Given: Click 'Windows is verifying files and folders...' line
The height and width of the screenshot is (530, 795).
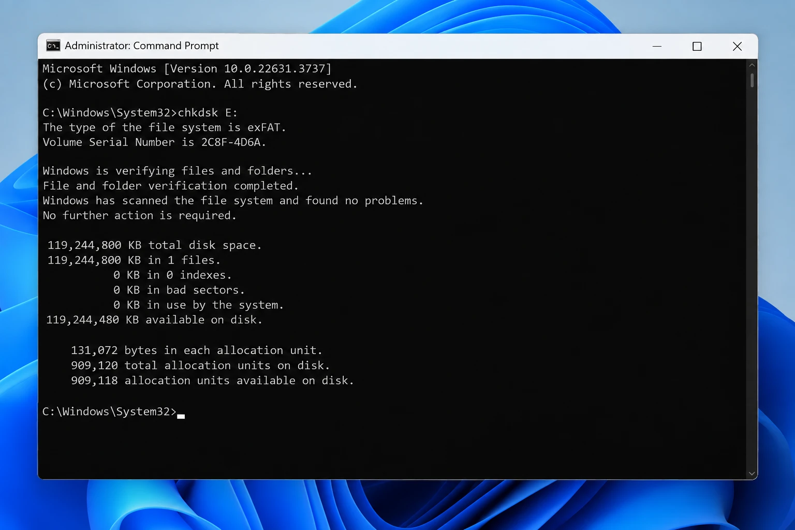Looking at the screenshot, I should (x=177, y=171).
